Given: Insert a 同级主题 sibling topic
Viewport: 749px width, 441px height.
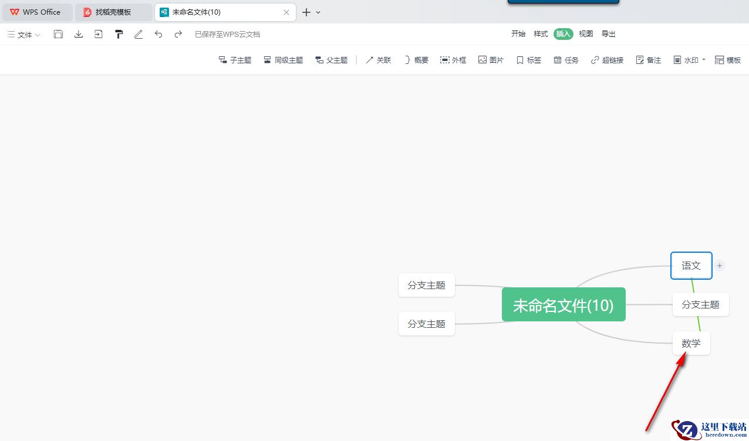Looking at the screenshot, I should click(284, 60).
